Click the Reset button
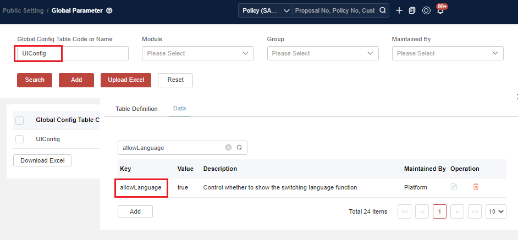 click(175, 80)
